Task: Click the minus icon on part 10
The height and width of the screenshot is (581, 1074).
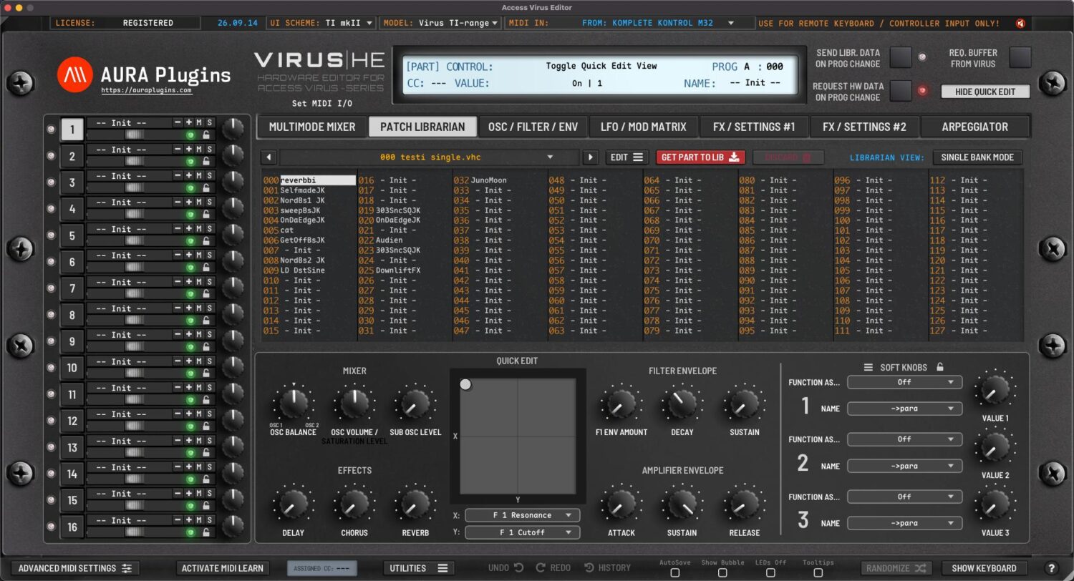Action: tap(178, 361)
